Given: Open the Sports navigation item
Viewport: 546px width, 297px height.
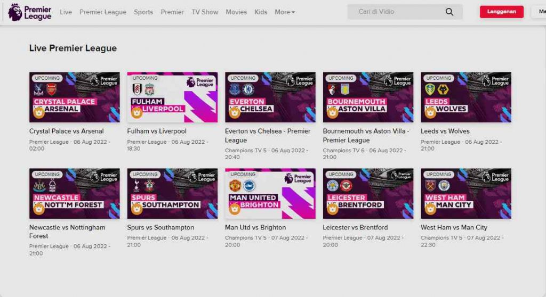Looking at the screenshot, I should [x=143, y=12].
